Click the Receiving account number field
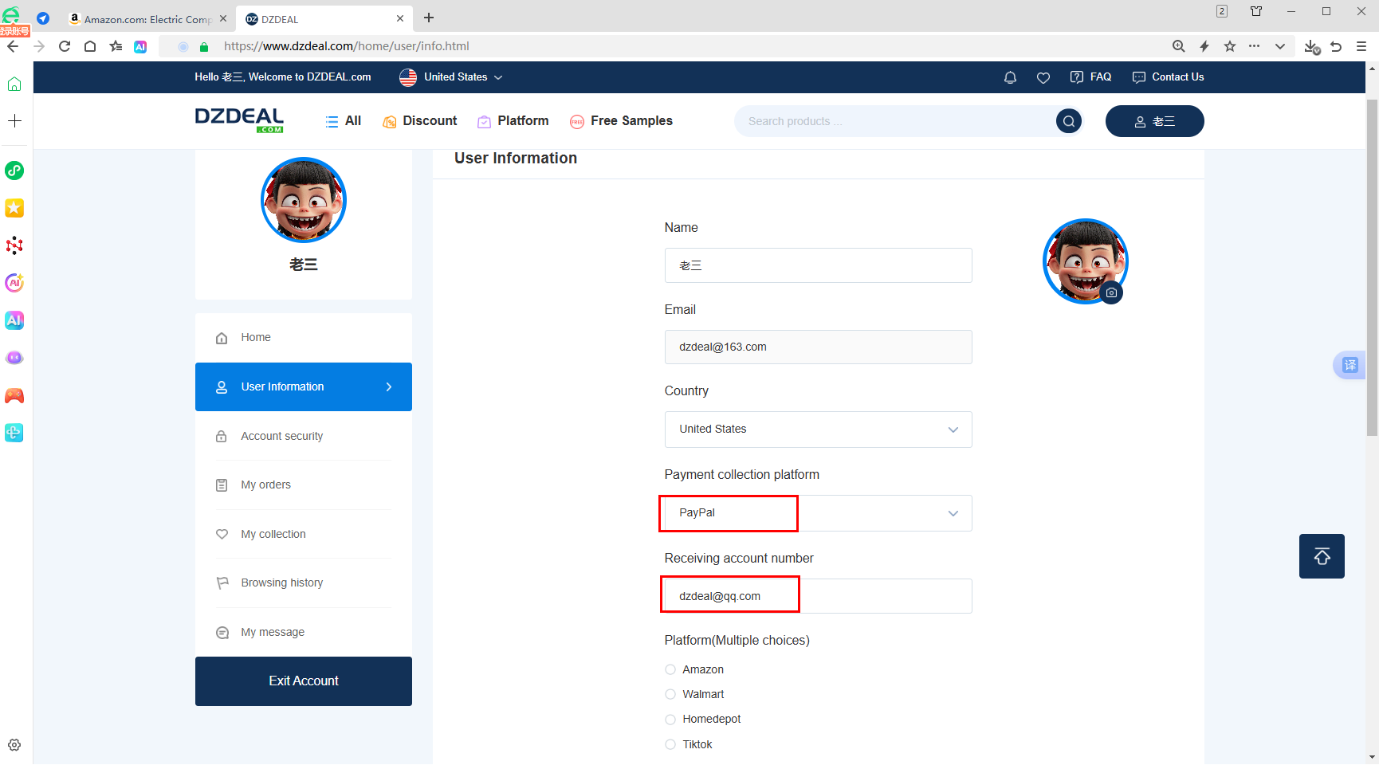Viewport: 1379px width, 765px height. click(x=819, y=596)
